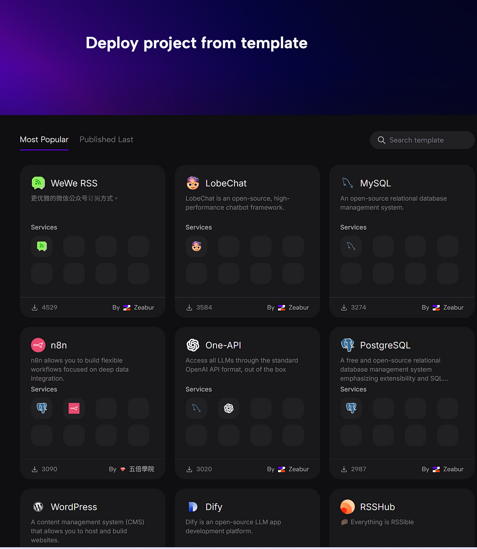Switch to Published Last tab
477x549 pixels.
pos(106,140)
